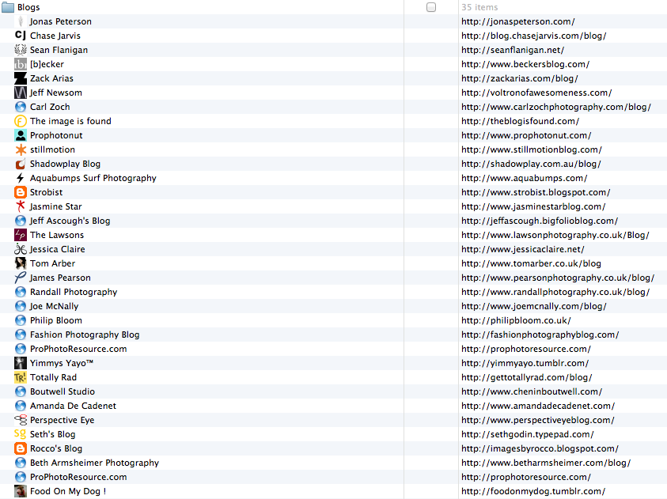The width and height of the screenshot is (667, 499).
Task: Click the www.jasminestarblog.com address
Action: coord(533,206)
